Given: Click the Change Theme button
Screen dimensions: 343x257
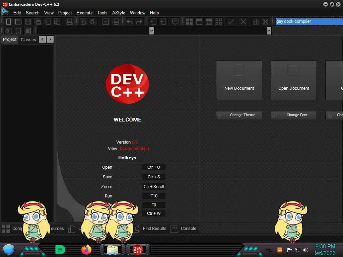Looking at the screenshot, I should [239, 115].
